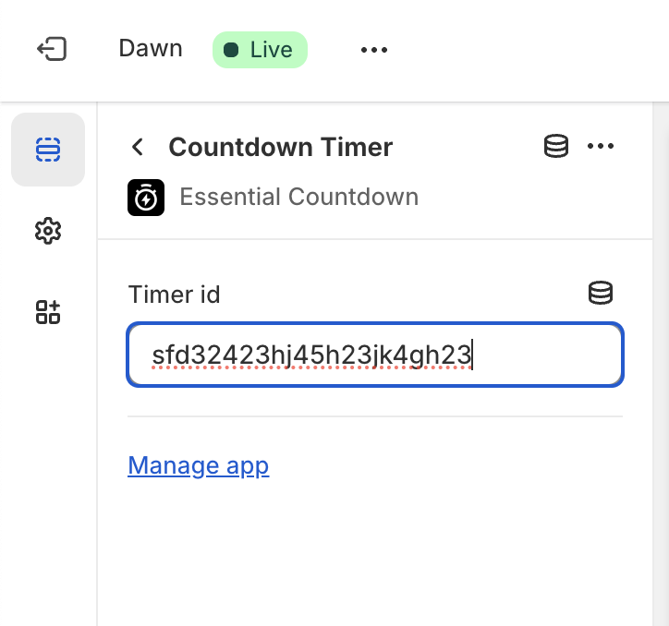Open theme settings gear icon

pyautogui.click(x=48, y=231)
